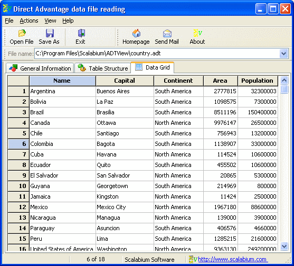Image resolution: width=294 pixels, height=266 pixels.
Task: Open the Actions menu
Action: (x=29, y=21)
